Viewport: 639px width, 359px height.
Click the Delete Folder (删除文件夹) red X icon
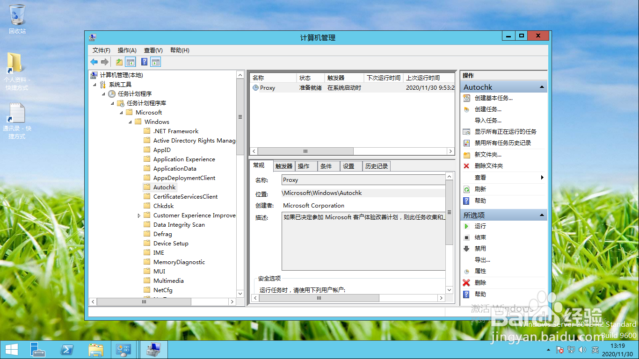click(466, 166)
